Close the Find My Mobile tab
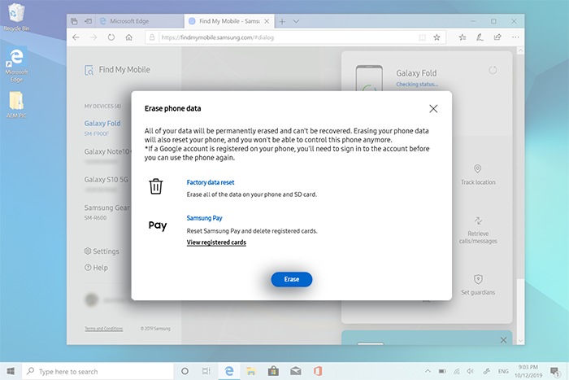 (267, 21)
